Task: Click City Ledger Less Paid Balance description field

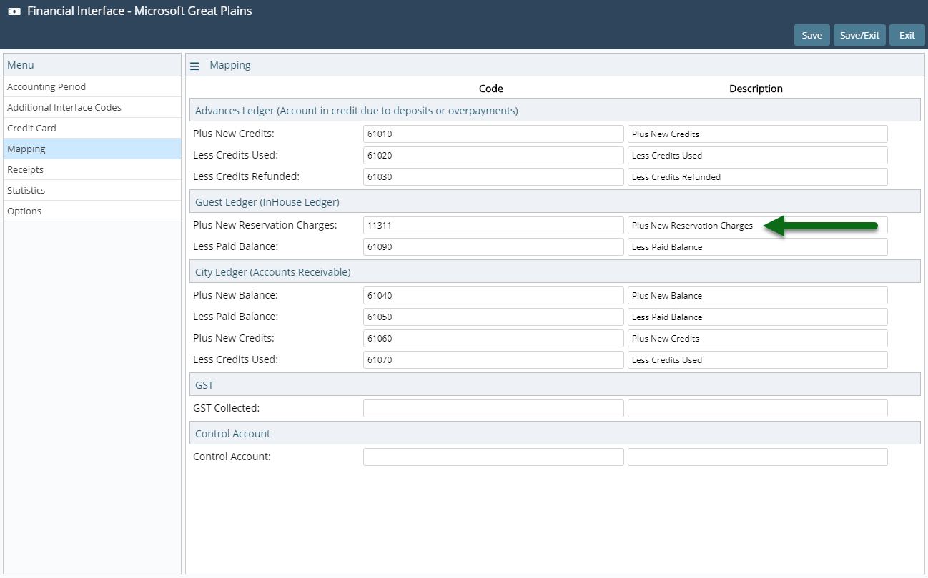Action: (758, 317)
